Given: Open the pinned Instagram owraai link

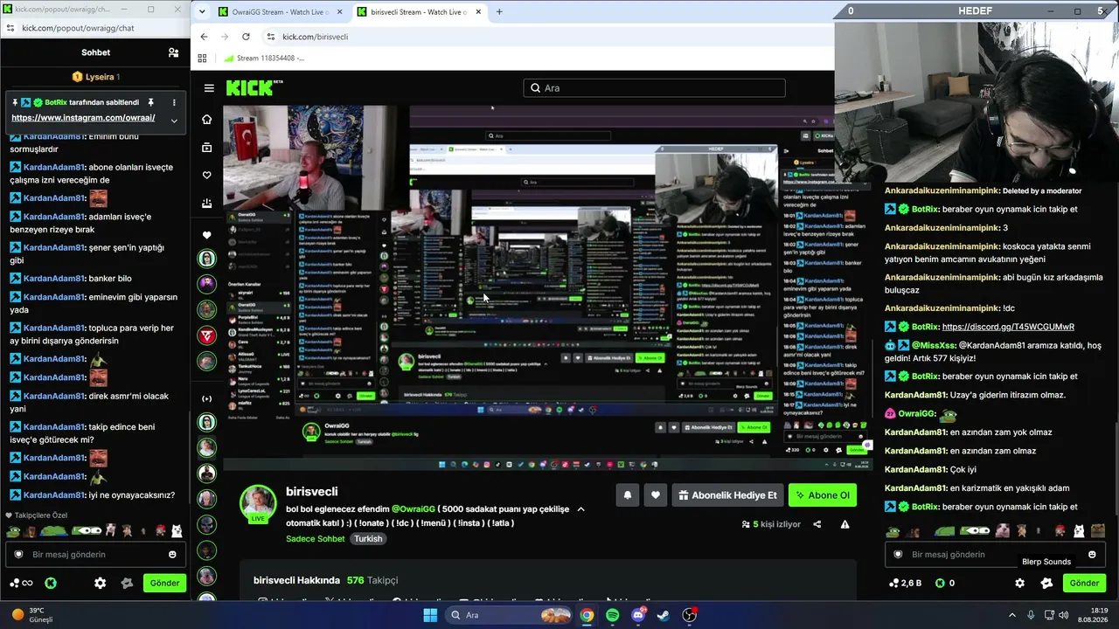Looking at the screenshot, I should point(83,118).
